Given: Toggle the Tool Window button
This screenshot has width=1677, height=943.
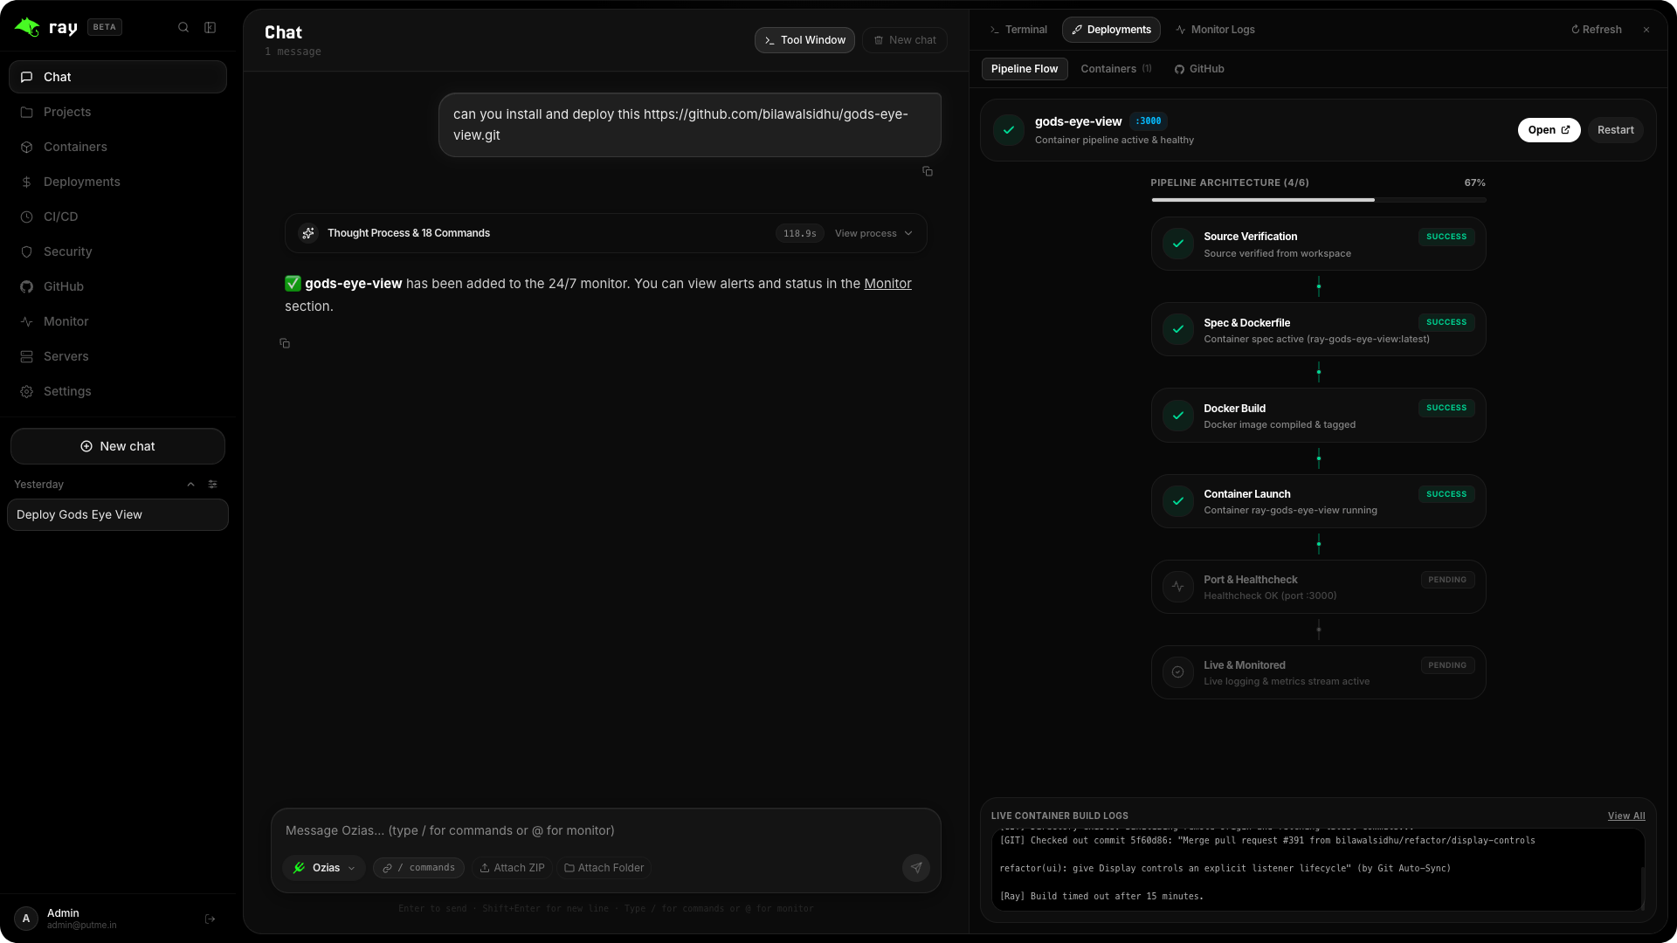Looking at the screenshot, I should coord(804,40).
